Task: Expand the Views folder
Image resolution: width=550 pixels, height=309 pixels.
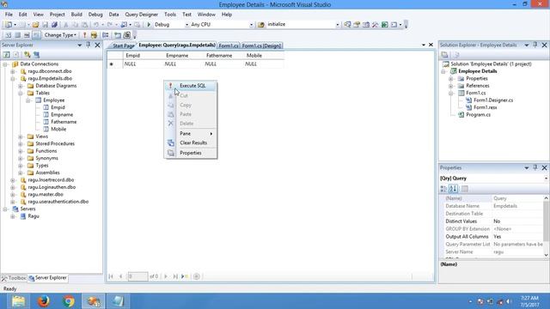Action: pos(21,136)
